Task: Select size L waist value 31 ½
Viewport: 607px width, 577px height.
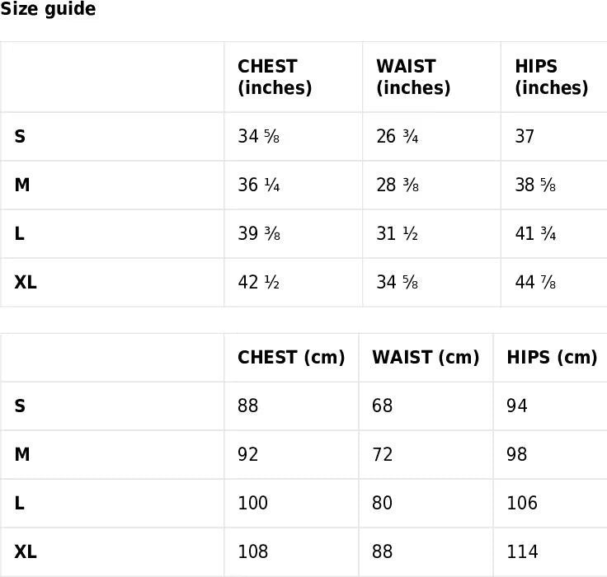Action: (398, 234)
